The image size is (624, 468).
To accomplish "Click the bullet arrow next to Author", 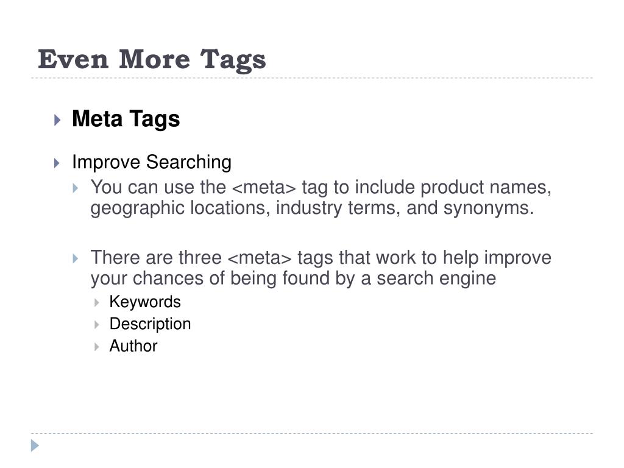I will coord(97,347).
